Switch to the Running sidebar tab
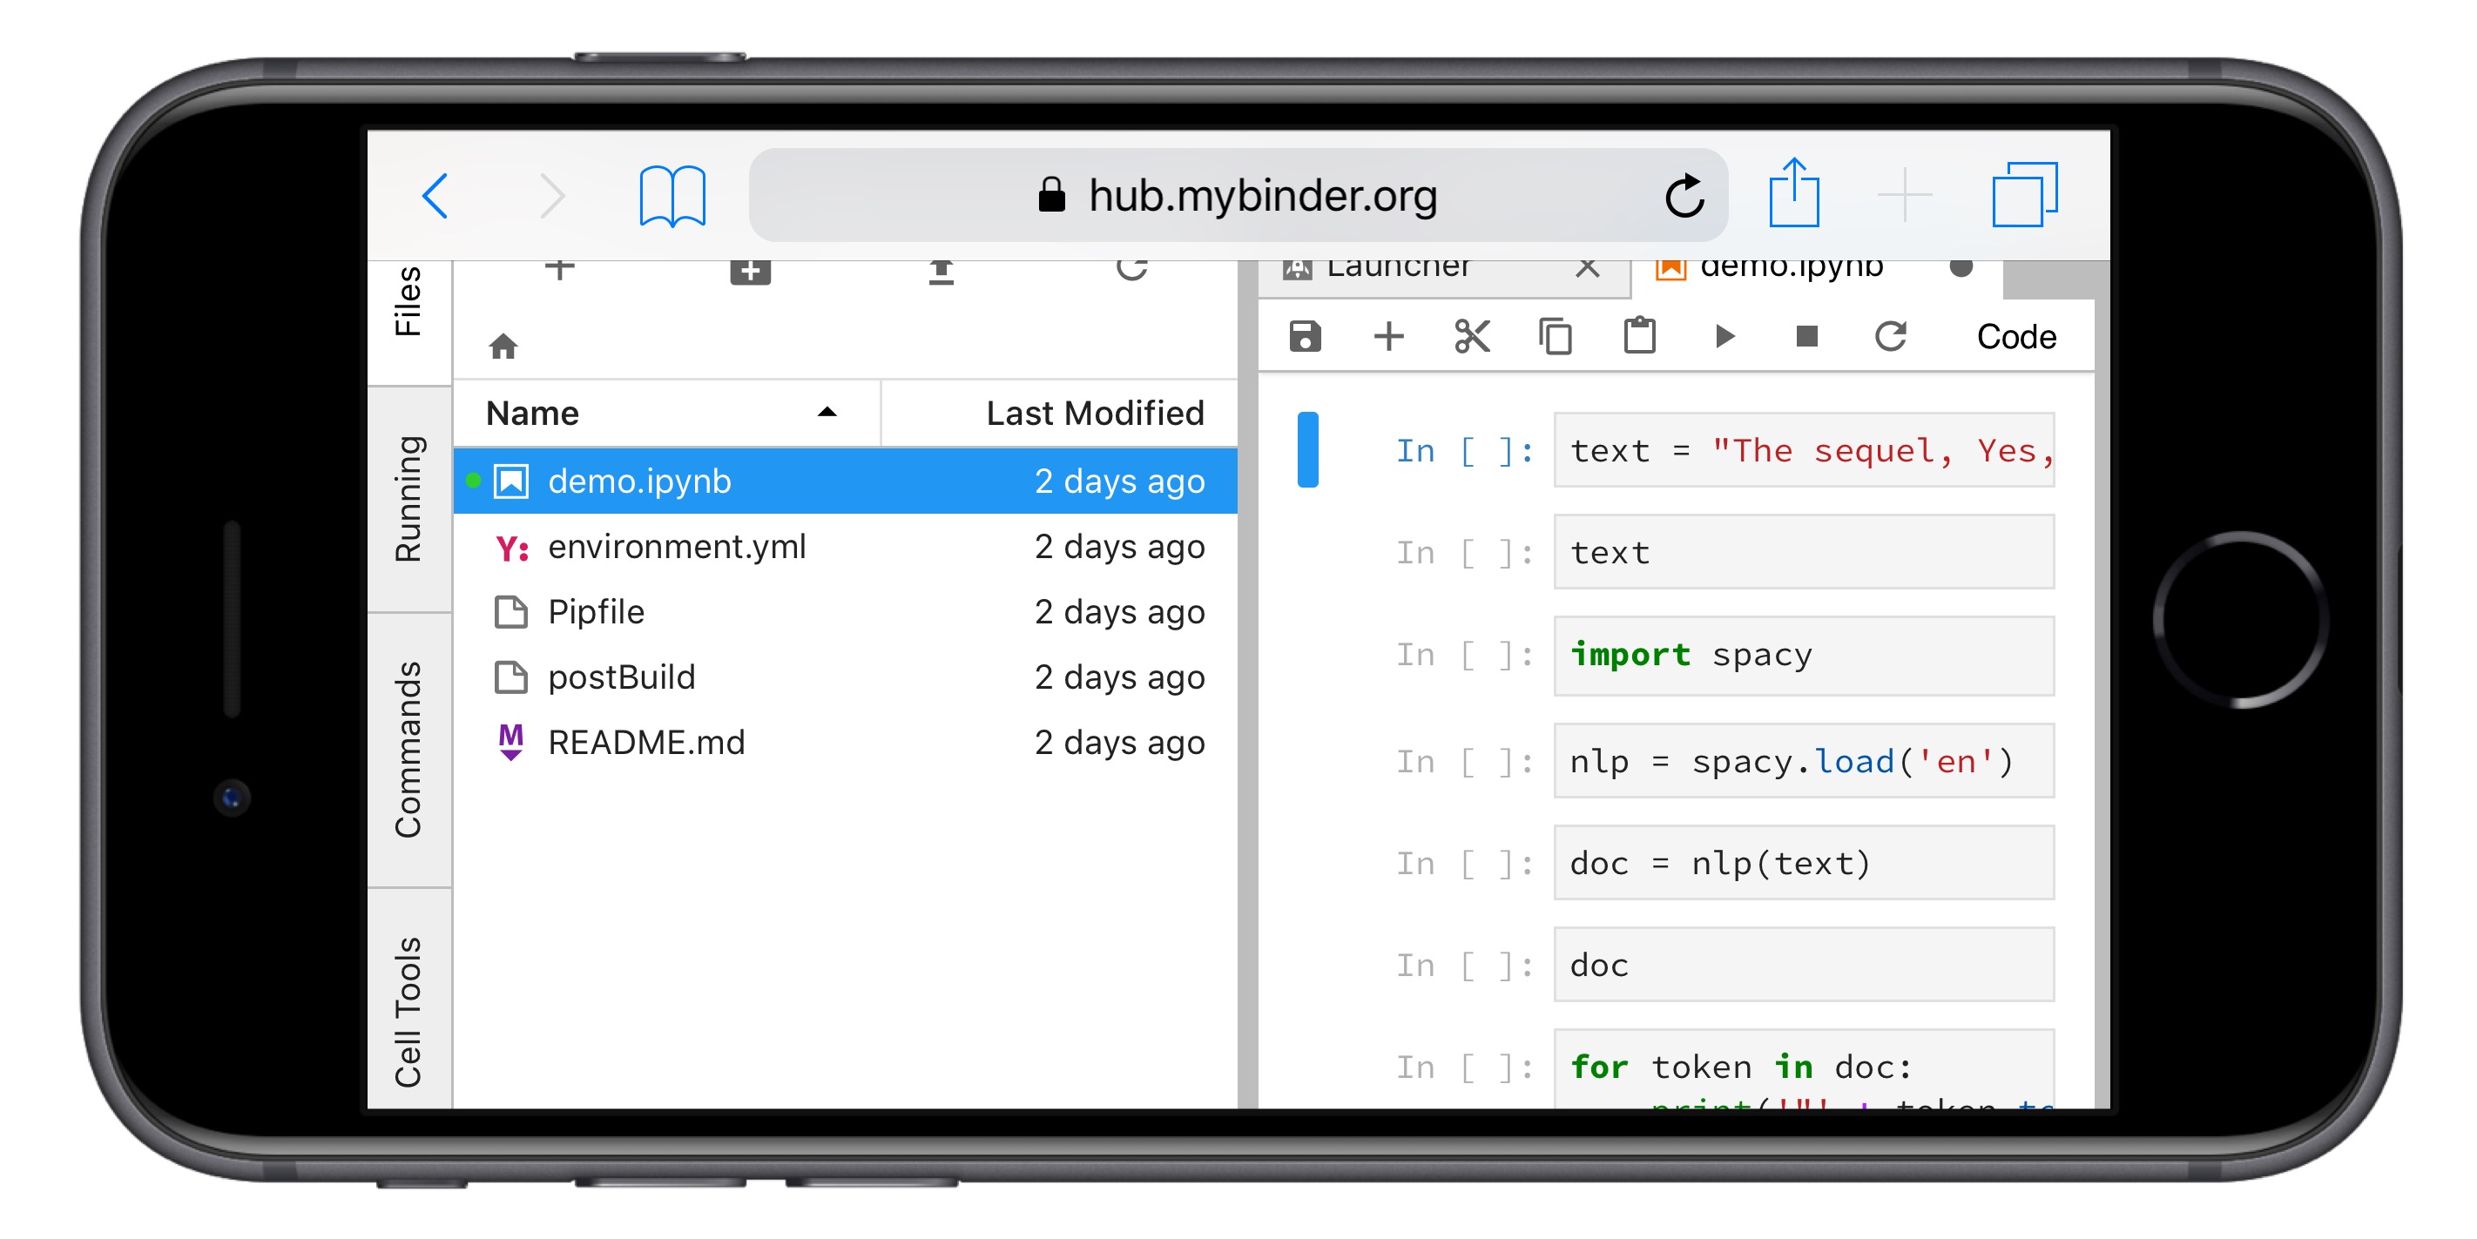Viewport: 2477px width, 1239px height. (408, 499)
